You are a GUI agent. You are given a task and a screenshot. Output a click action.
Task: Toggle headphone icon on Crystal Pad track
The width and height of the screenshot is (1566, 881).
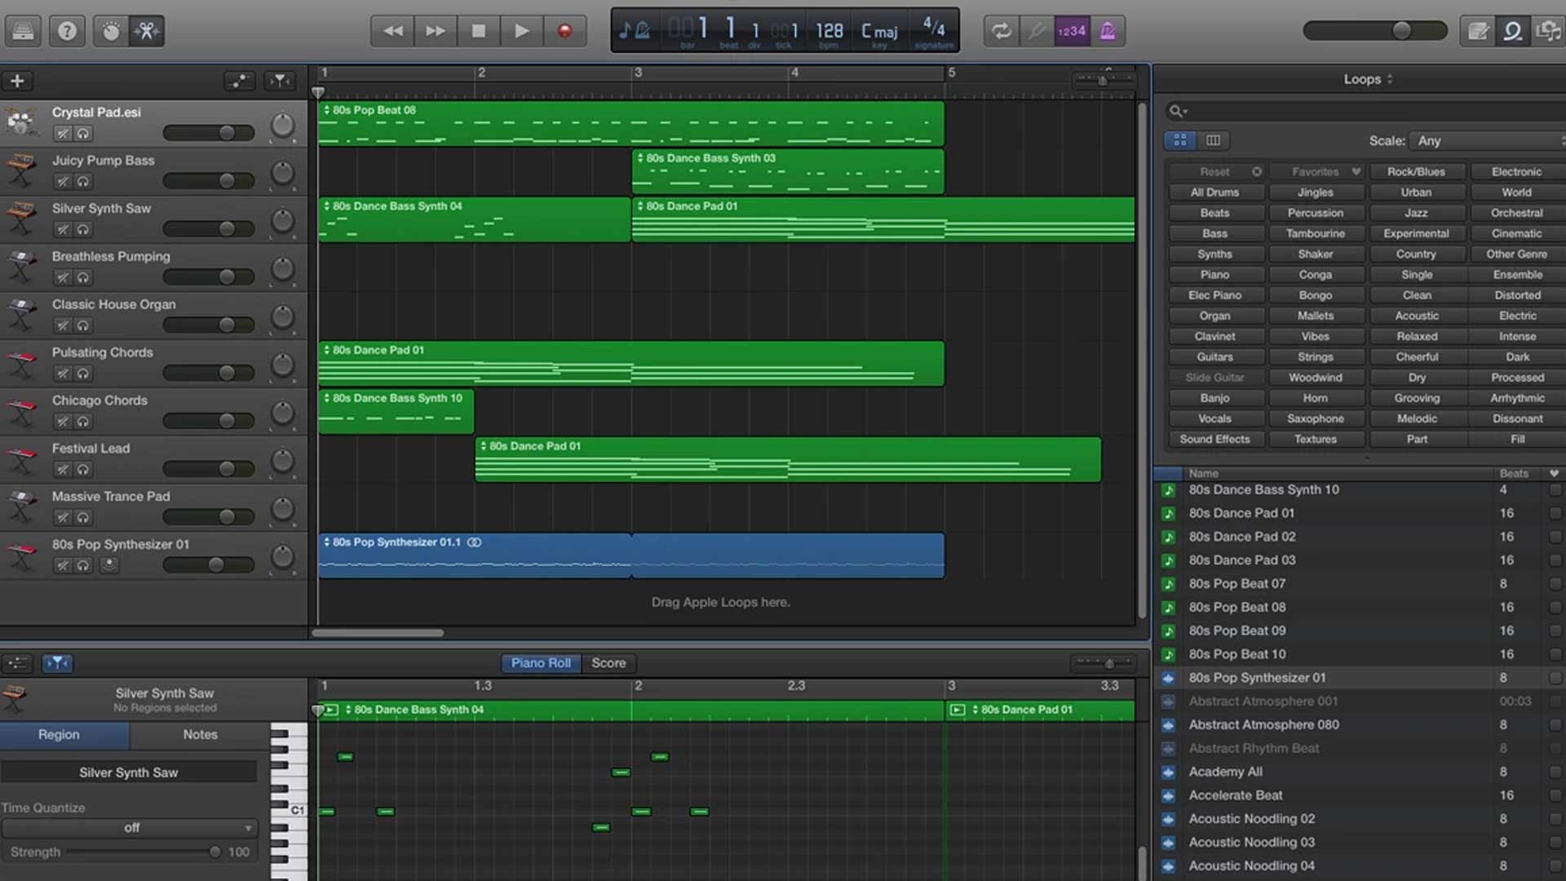(x=83, y=132)
